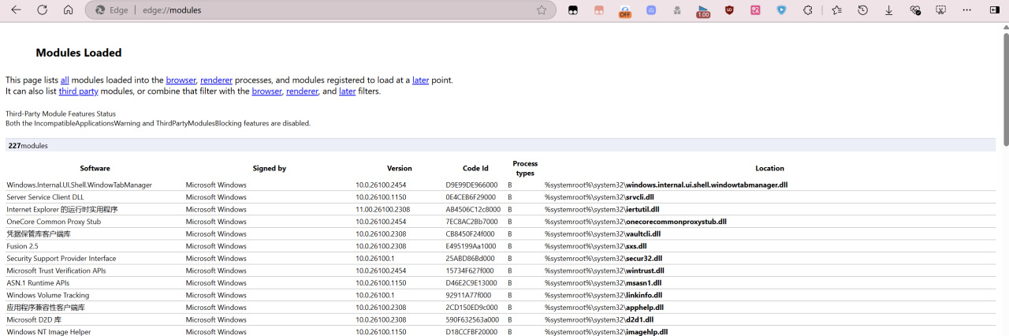Click the 'Software' column header
Image resolution: width=1009 pixels, height=336 pixels.
pos(95,168)
